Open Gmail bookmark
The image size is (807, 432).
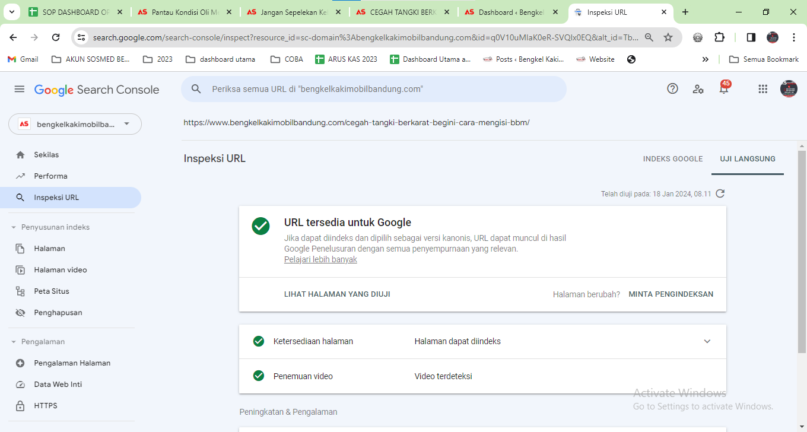click(23, 59)
